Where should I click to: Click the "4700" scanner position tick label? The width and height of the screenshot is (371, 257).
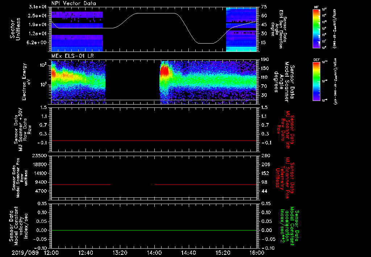pyautogui.click(x=41, y=191)
